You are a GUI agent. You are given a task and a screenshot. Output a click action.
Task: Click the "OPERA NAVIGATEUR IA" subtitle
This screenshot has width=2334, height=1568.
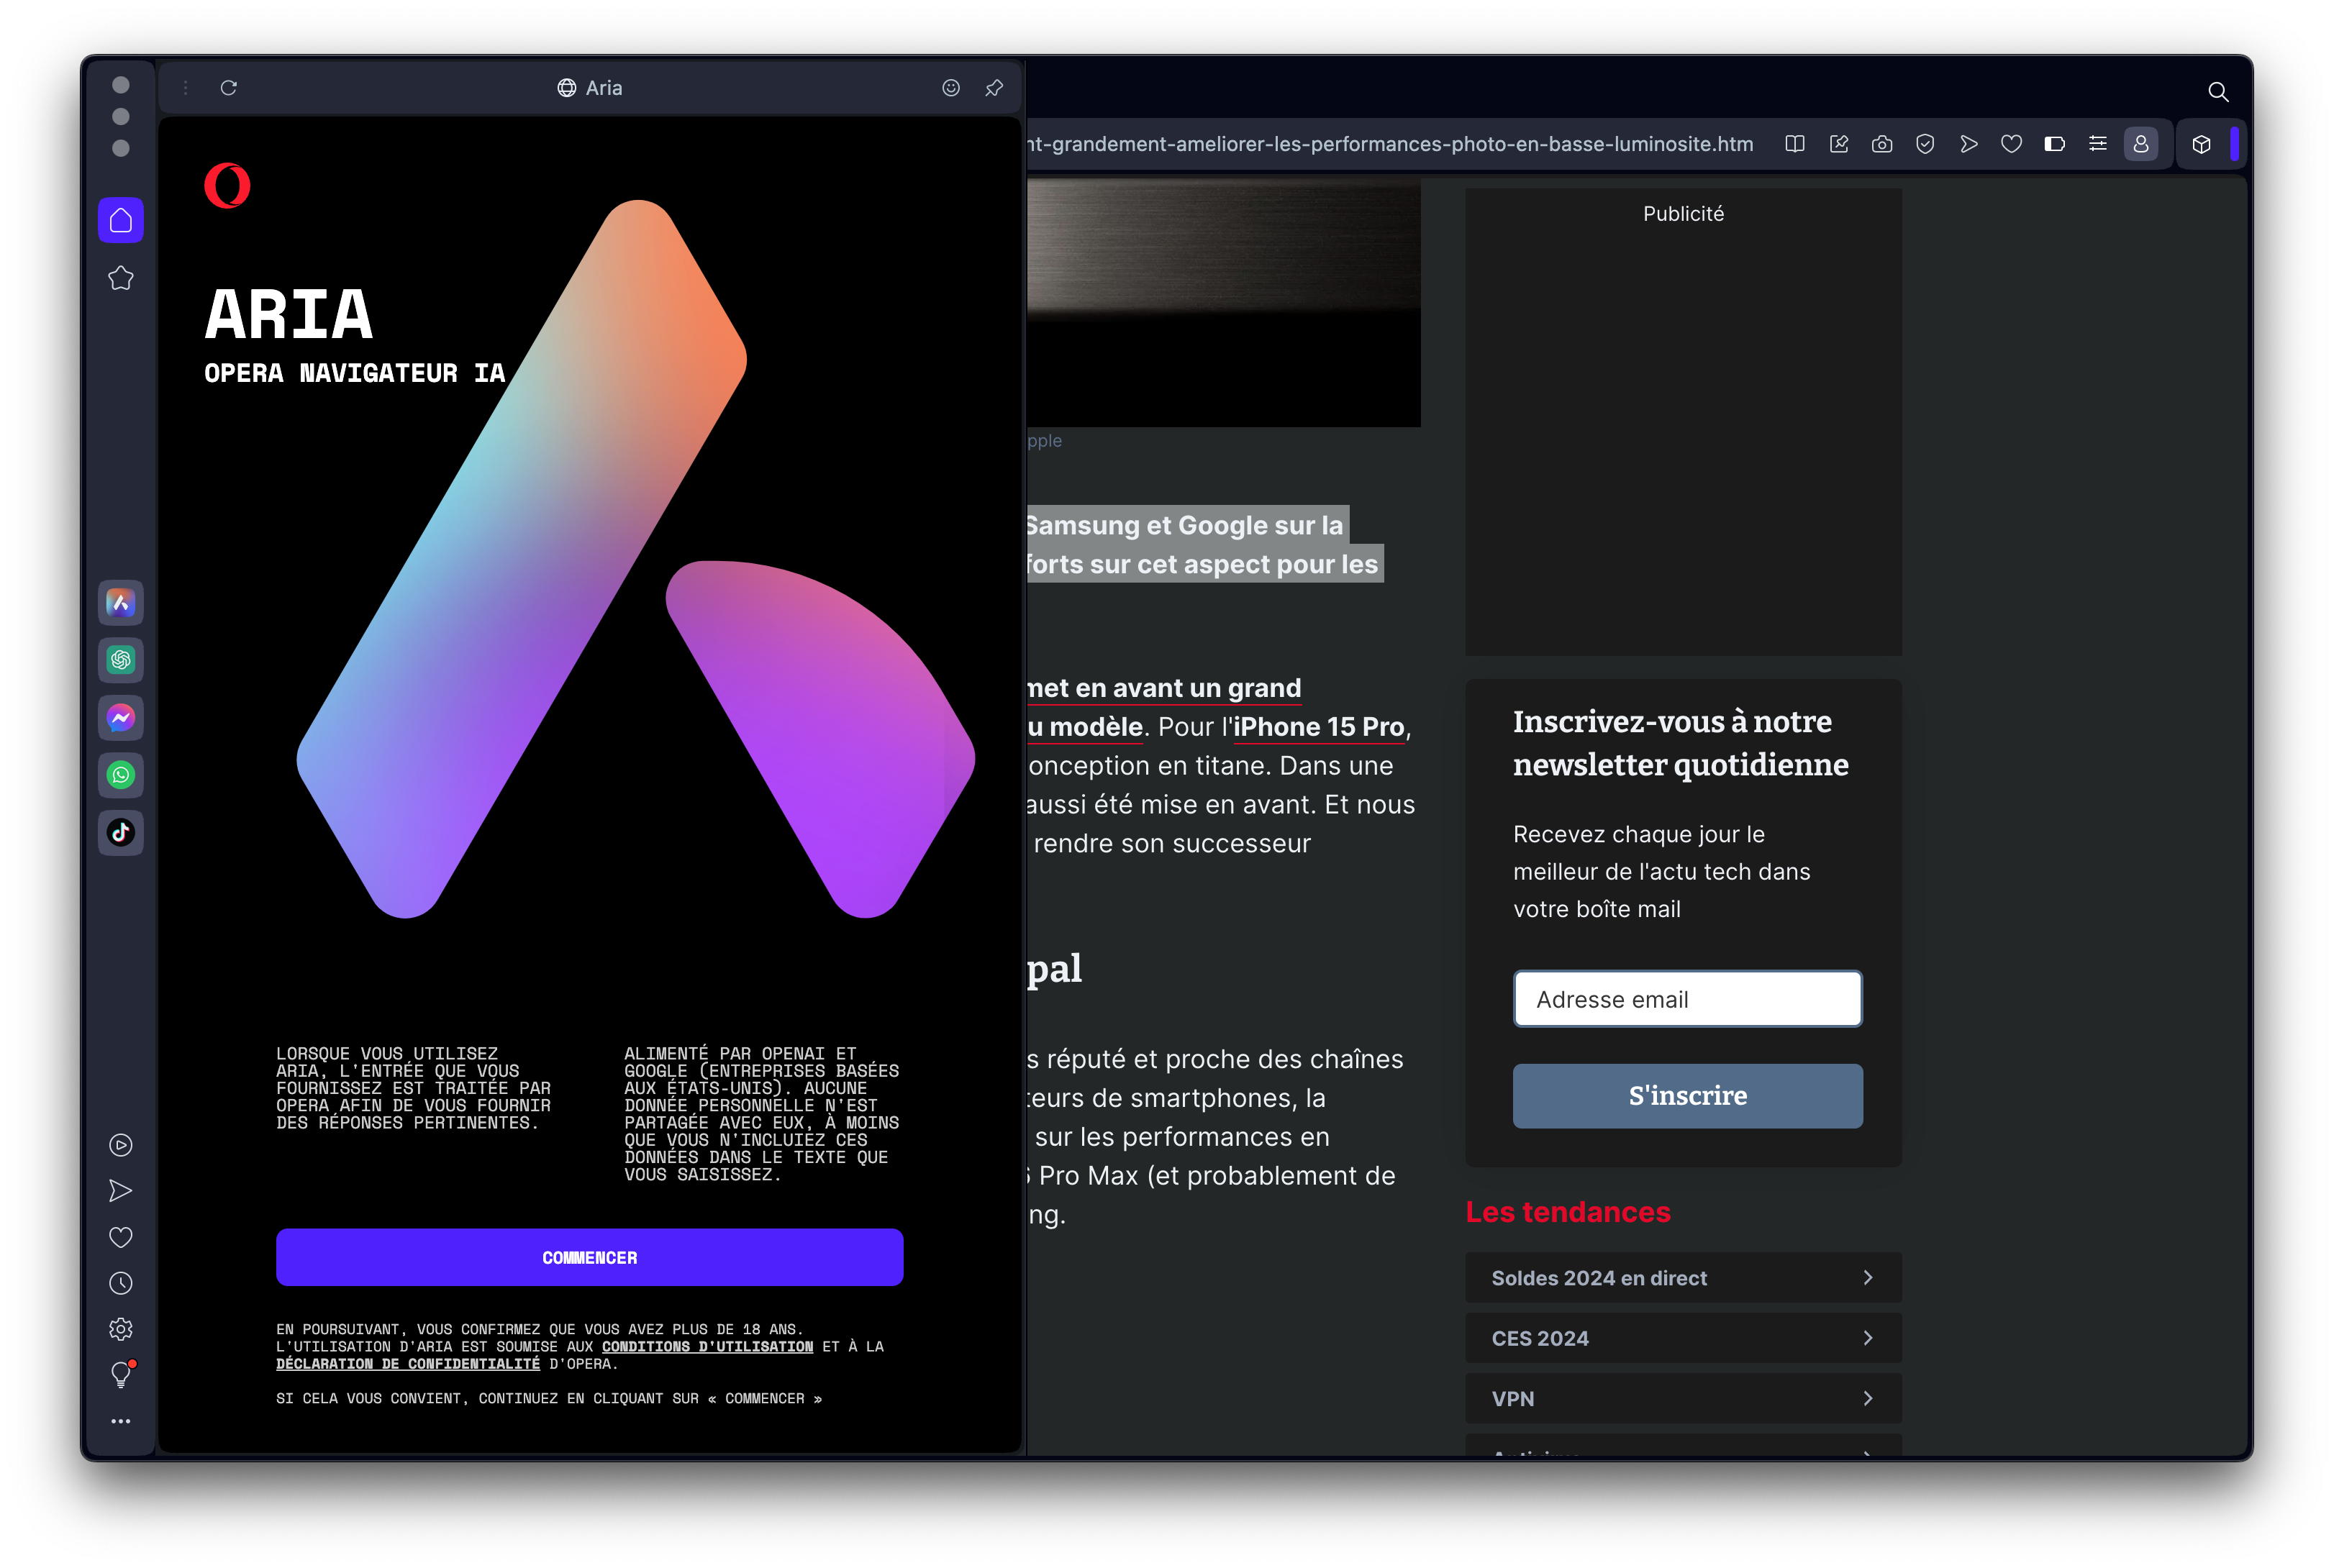pos(355,373)
